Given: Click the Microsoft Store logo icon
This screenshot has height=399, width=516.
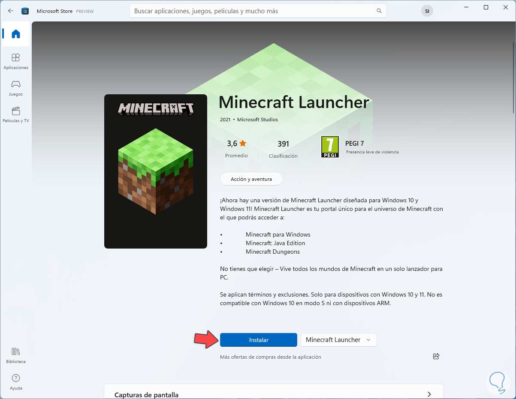Looking at the screenshot, I should (25, 11).
